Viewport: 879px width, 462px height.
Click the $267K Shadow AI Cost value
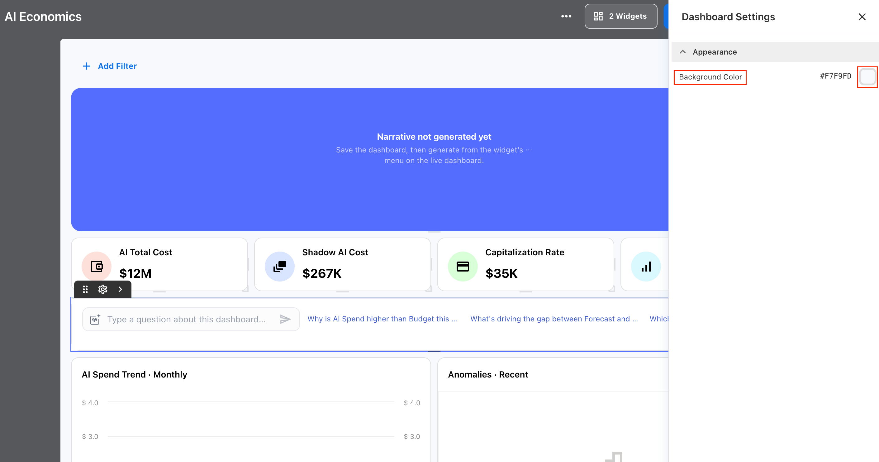(x=322, y=273)
